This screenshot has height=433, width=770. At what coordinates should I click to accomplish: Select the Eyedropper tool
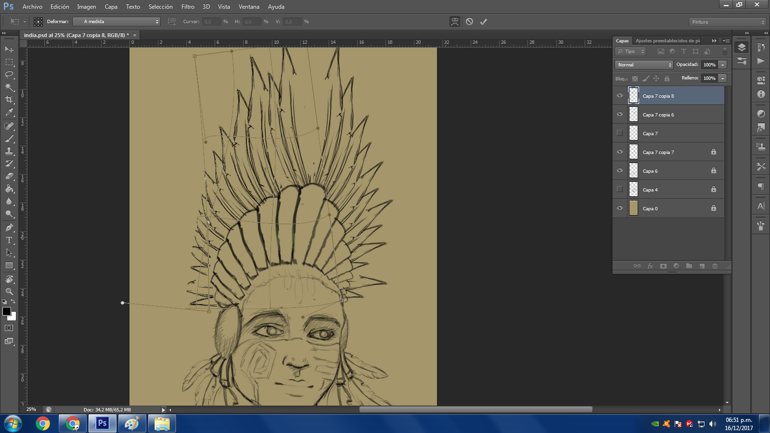9,113
